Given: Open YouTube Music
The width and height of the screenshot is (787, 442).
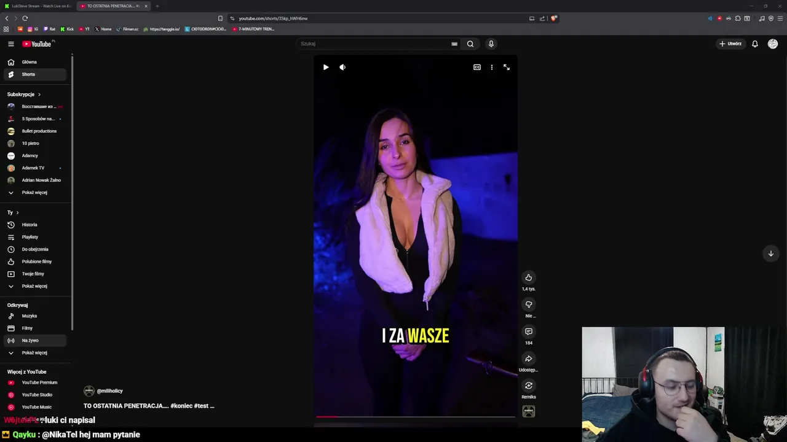Looking at the screenshot, I should coord(35,407).
